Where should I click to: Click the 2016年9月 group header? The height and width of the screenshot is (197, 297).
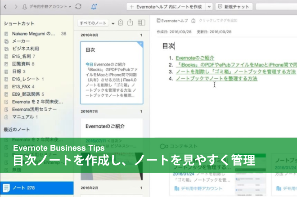(x=90, y=35)
